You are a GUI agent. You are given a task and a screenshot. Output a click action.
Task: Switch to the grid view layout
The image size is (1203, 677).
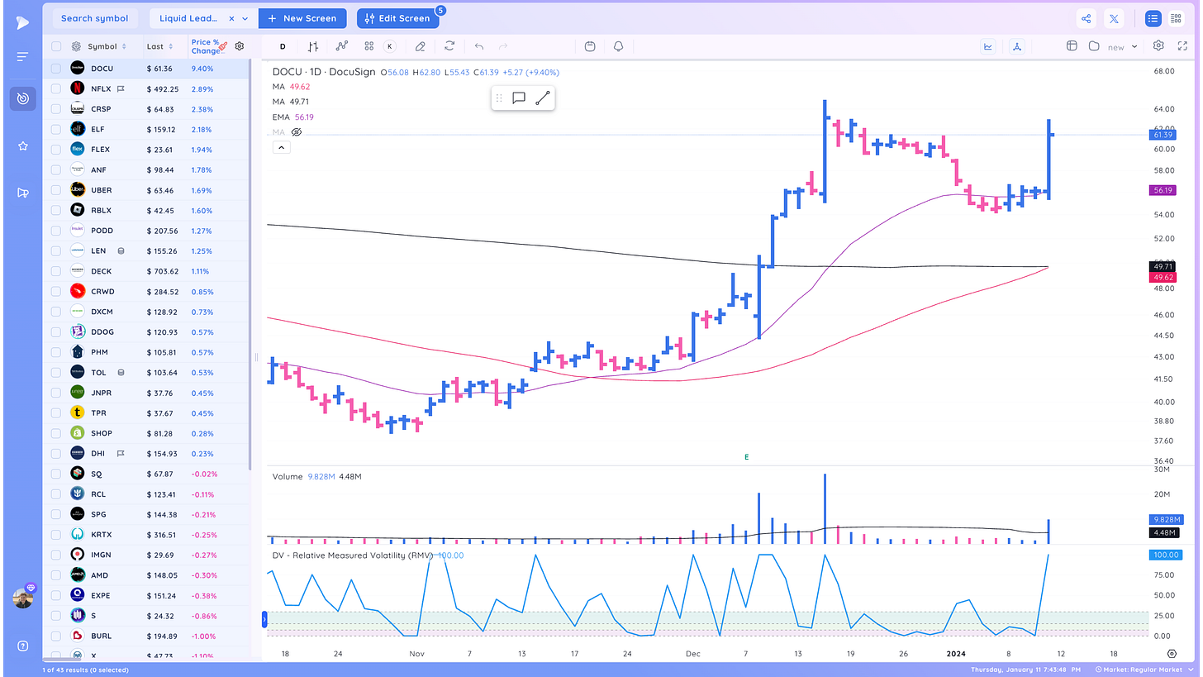tap(1176, 18)
